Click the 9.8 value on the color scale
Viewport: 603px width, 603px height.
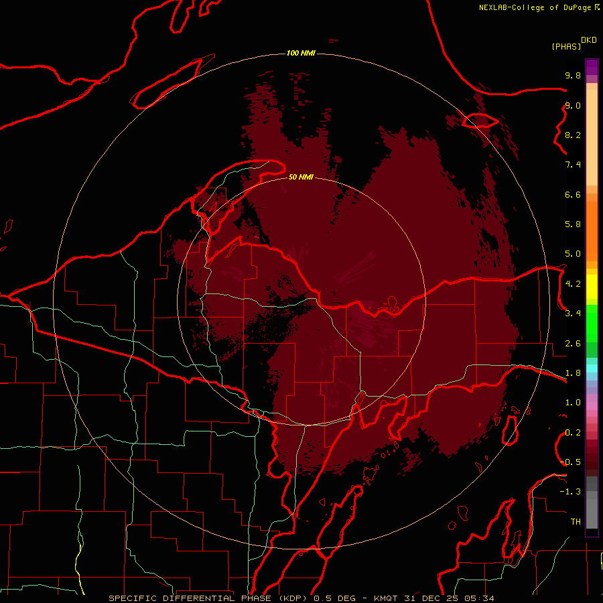pyautogui.click(x=573, y=75)
